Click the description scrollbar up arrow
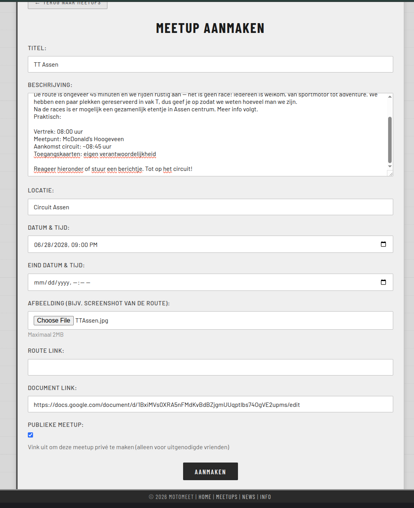Screen dimensions: 414x508 pos(390,96)
